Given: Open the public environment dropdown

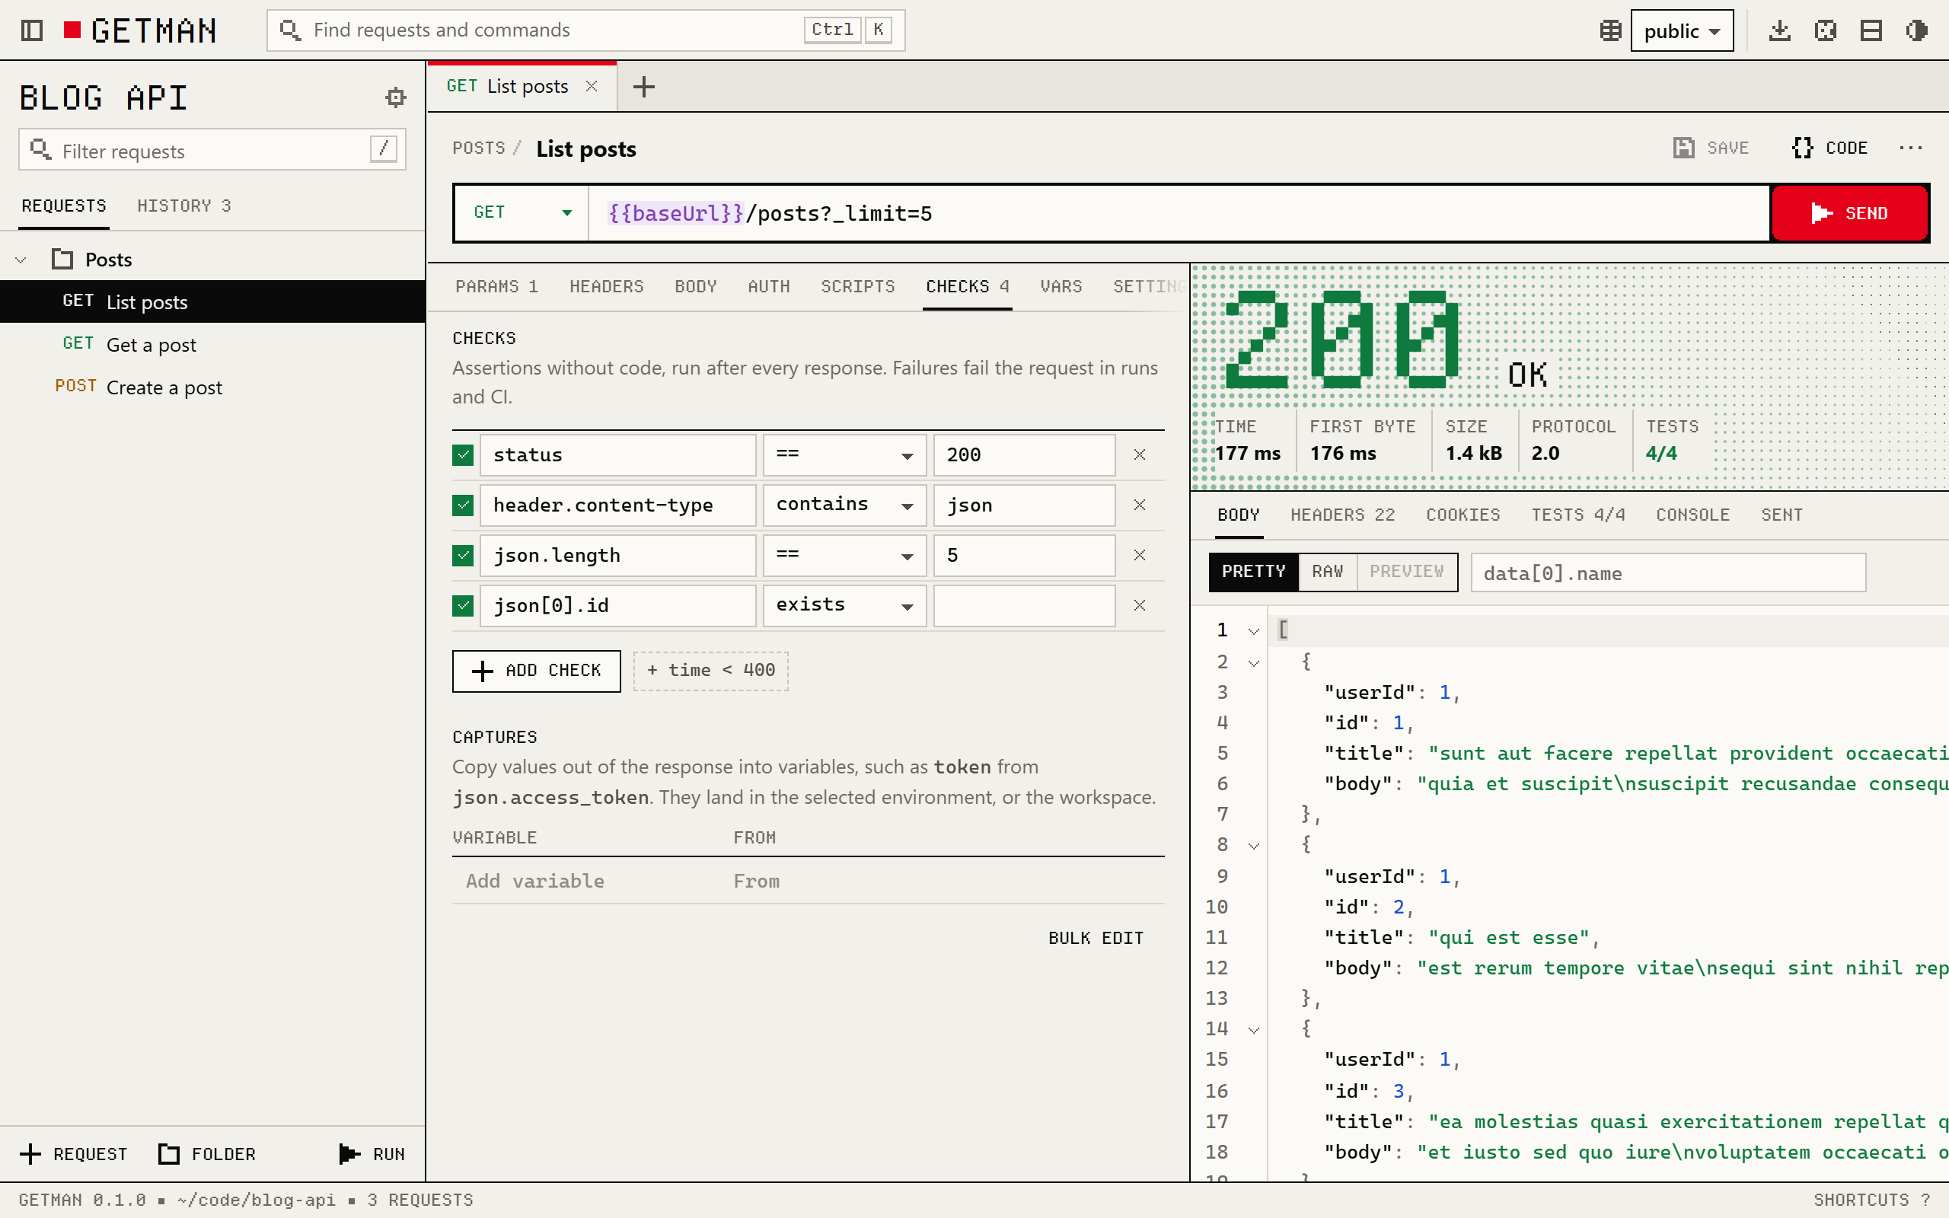Looking at the screenshot, I should coord(1682,30).
